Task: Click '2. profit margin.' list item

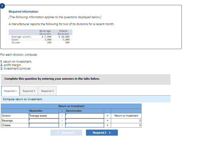Action: [x=11, y=65]
